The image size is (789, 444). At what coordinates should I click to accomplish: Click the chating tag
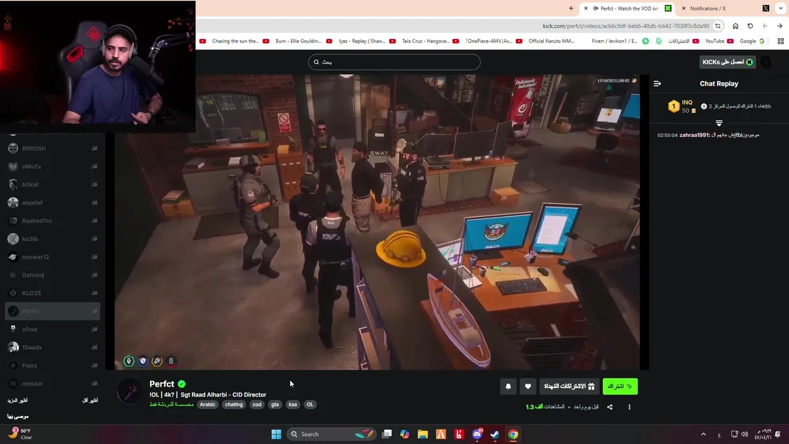pyautogui.click(x=234, y=405)
